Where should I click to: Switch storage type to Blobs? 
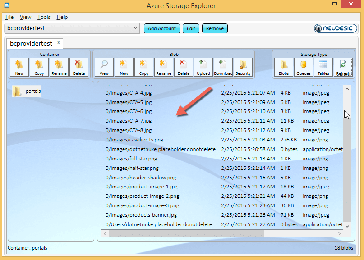click(284, 67)
